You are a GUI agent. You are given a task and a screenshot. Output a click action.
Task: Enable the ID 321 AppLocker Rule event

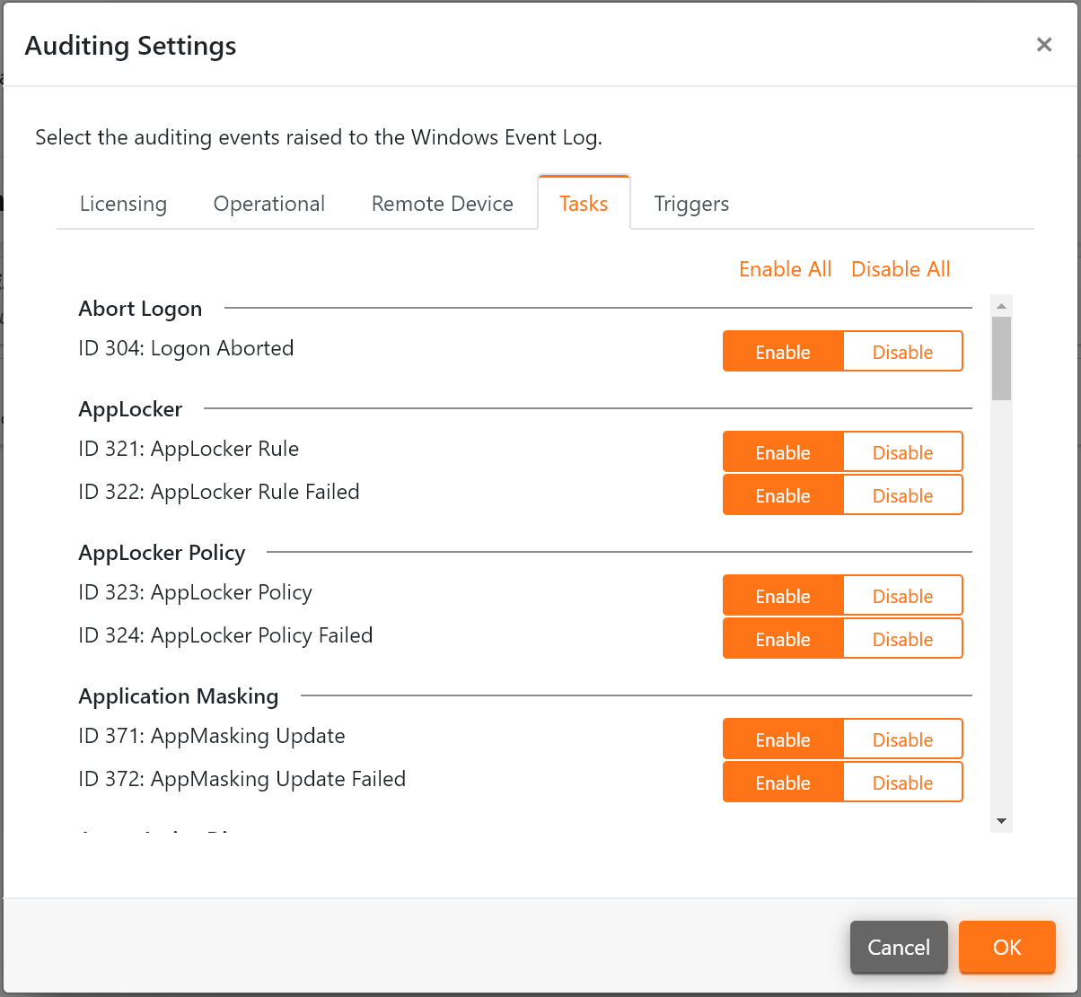(x=782, y=452)
